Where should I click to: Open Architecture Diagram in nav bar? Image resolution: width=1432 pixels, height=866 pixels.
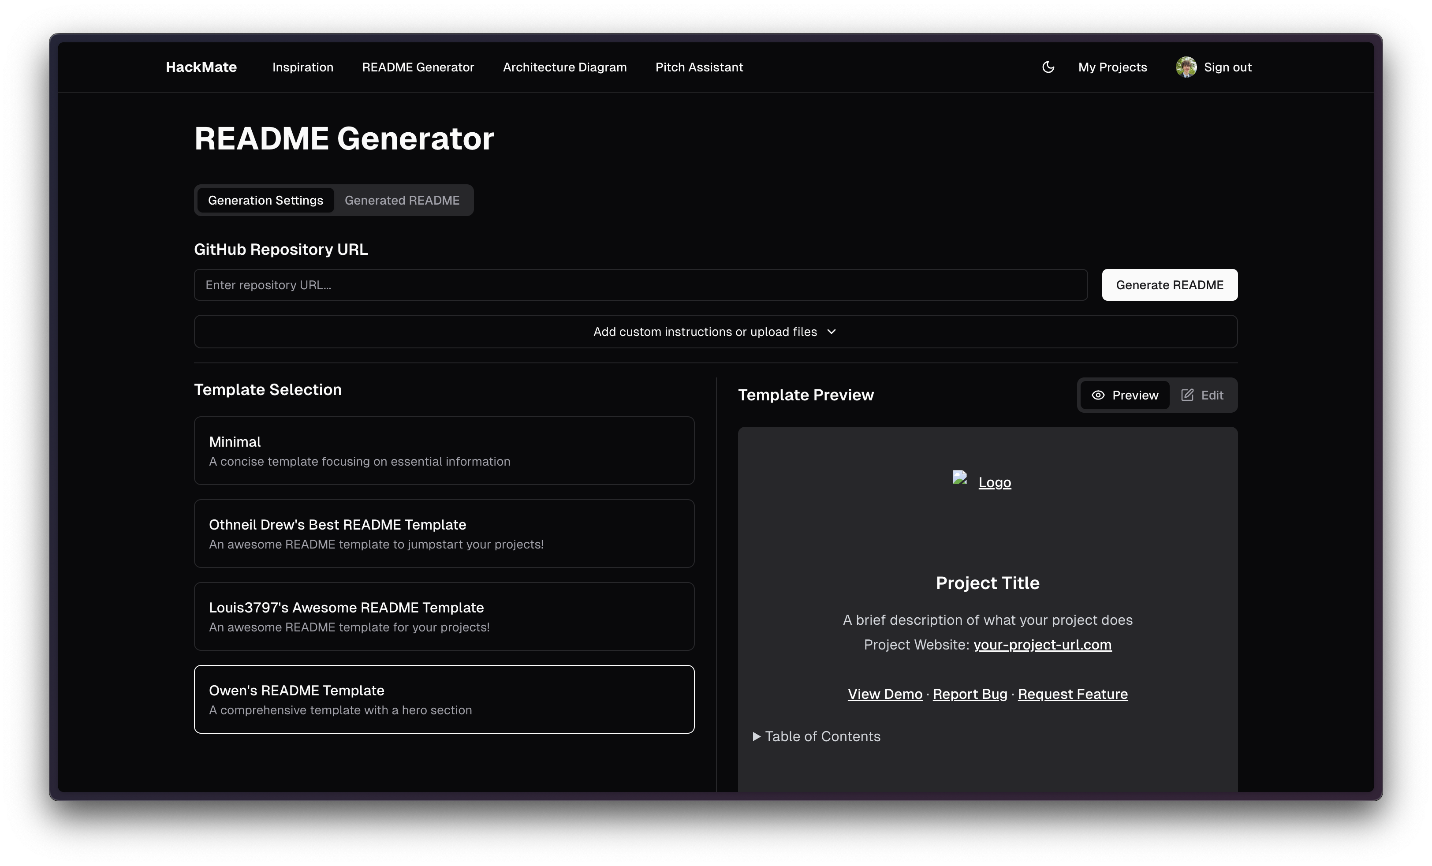pos(564,67)
